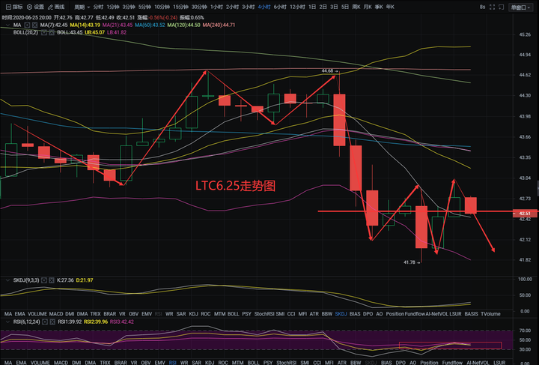
Task: Choose the 30分钟 timeframe
Action: click(x=199, y=7)
